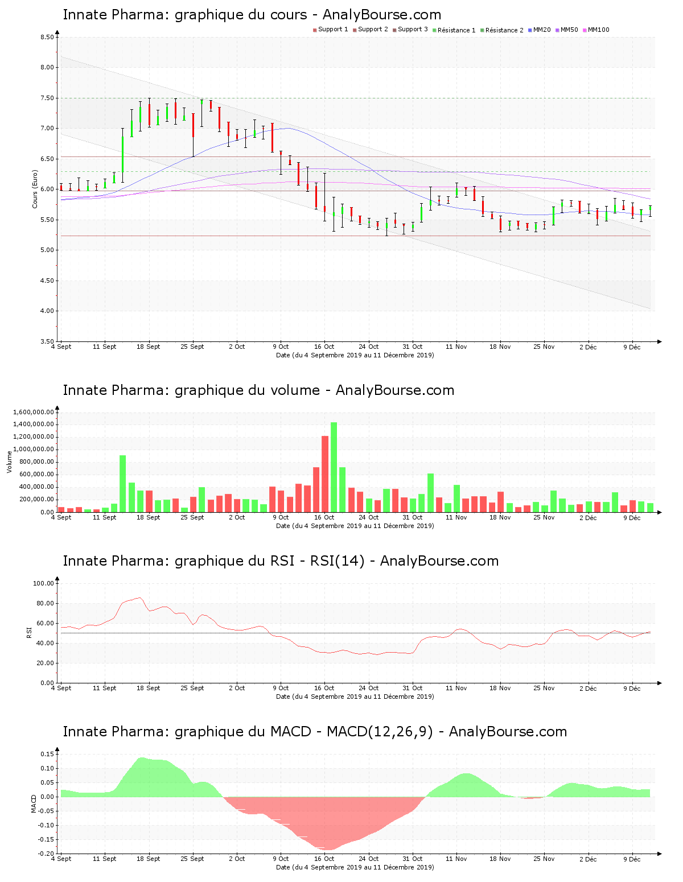
Task: Click the 'MACD' vertical axis title
Action: [34, 803]
